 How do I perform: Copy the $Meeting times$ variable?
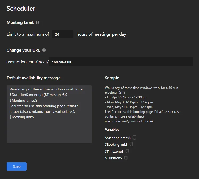click(134, 138)
